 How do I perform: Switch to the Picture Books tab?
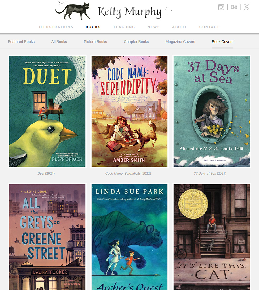click(96, 42)
